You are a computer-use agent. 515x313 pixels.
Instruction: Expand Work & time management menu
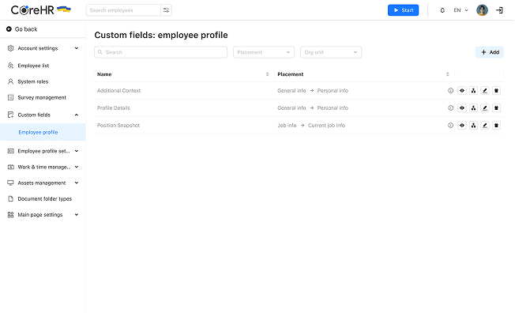point(43,167)
